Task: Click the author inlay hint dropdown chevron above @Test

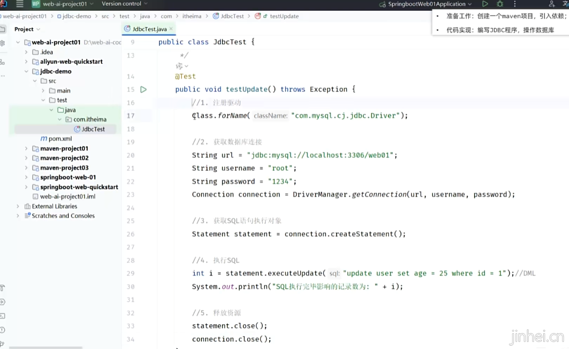Action: tap(187, 66)
